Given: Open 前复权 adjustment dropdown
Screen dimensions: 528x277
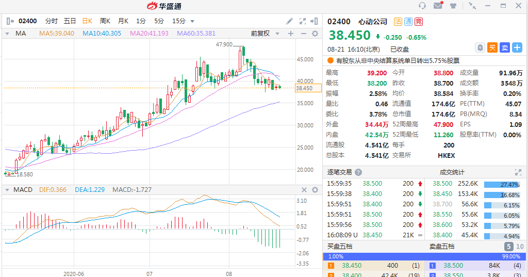Looking at the screenshot, I should point(265,34).
